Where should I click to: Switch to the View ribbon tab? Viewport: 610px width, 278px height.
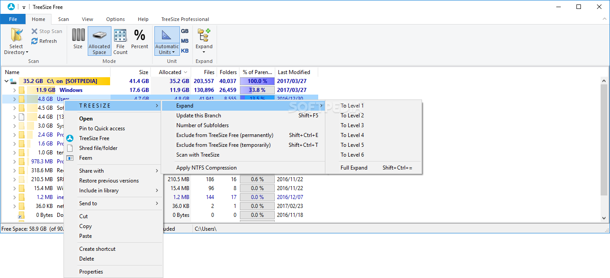click(x=88, y=19)
